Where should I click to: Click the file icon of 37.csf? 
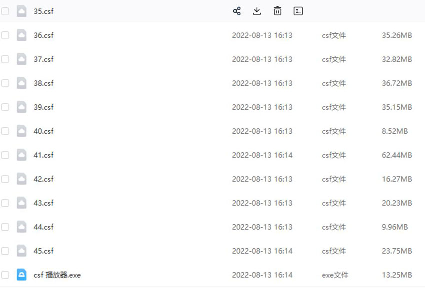pyautogui.click(x=21, y=59)
